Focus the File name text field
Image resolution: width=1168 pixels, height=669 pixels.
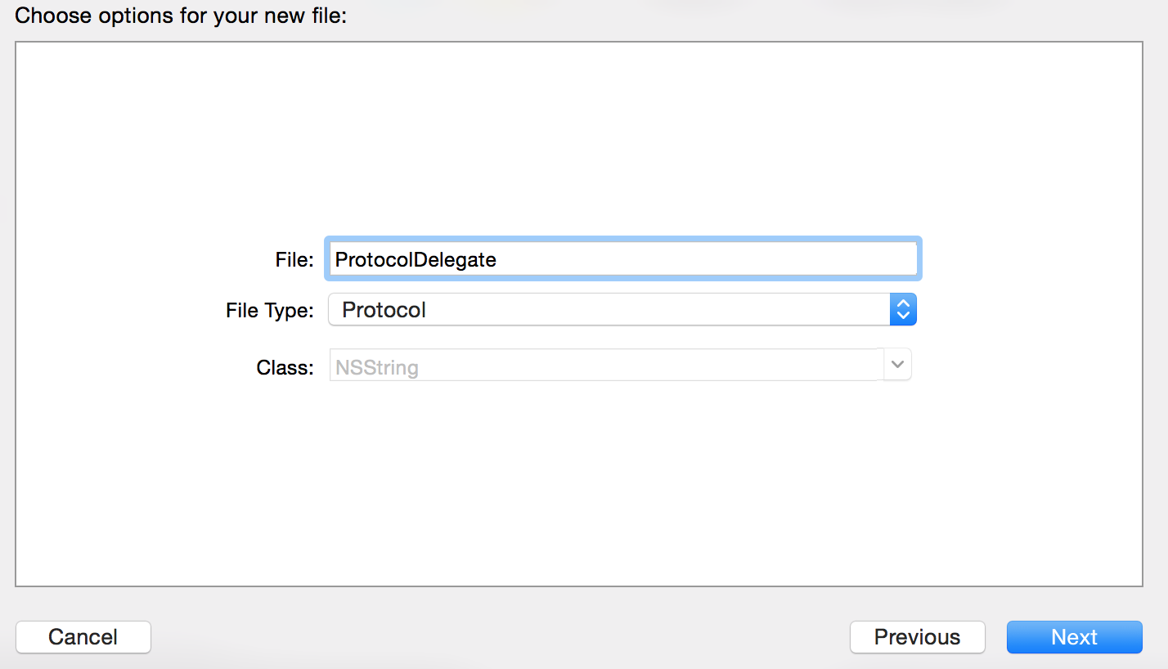[x=623, y=259]
